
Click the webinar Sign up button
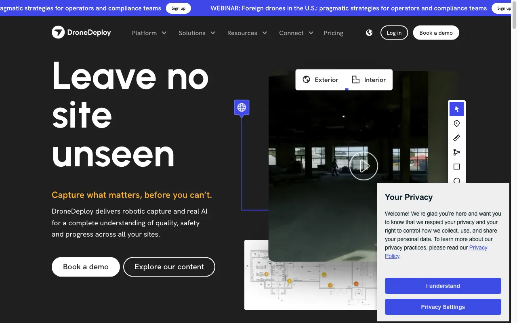179,8
